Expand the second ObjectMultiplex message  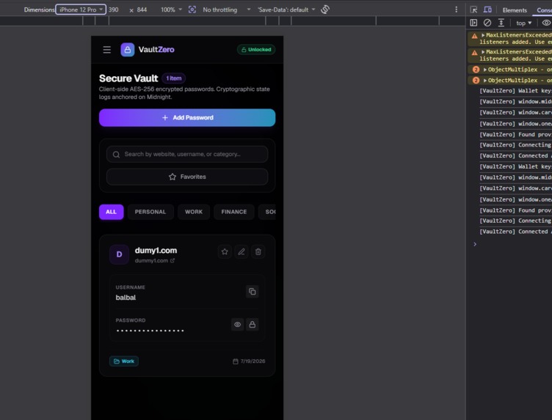pyautogui.click(x=485, y=81)
